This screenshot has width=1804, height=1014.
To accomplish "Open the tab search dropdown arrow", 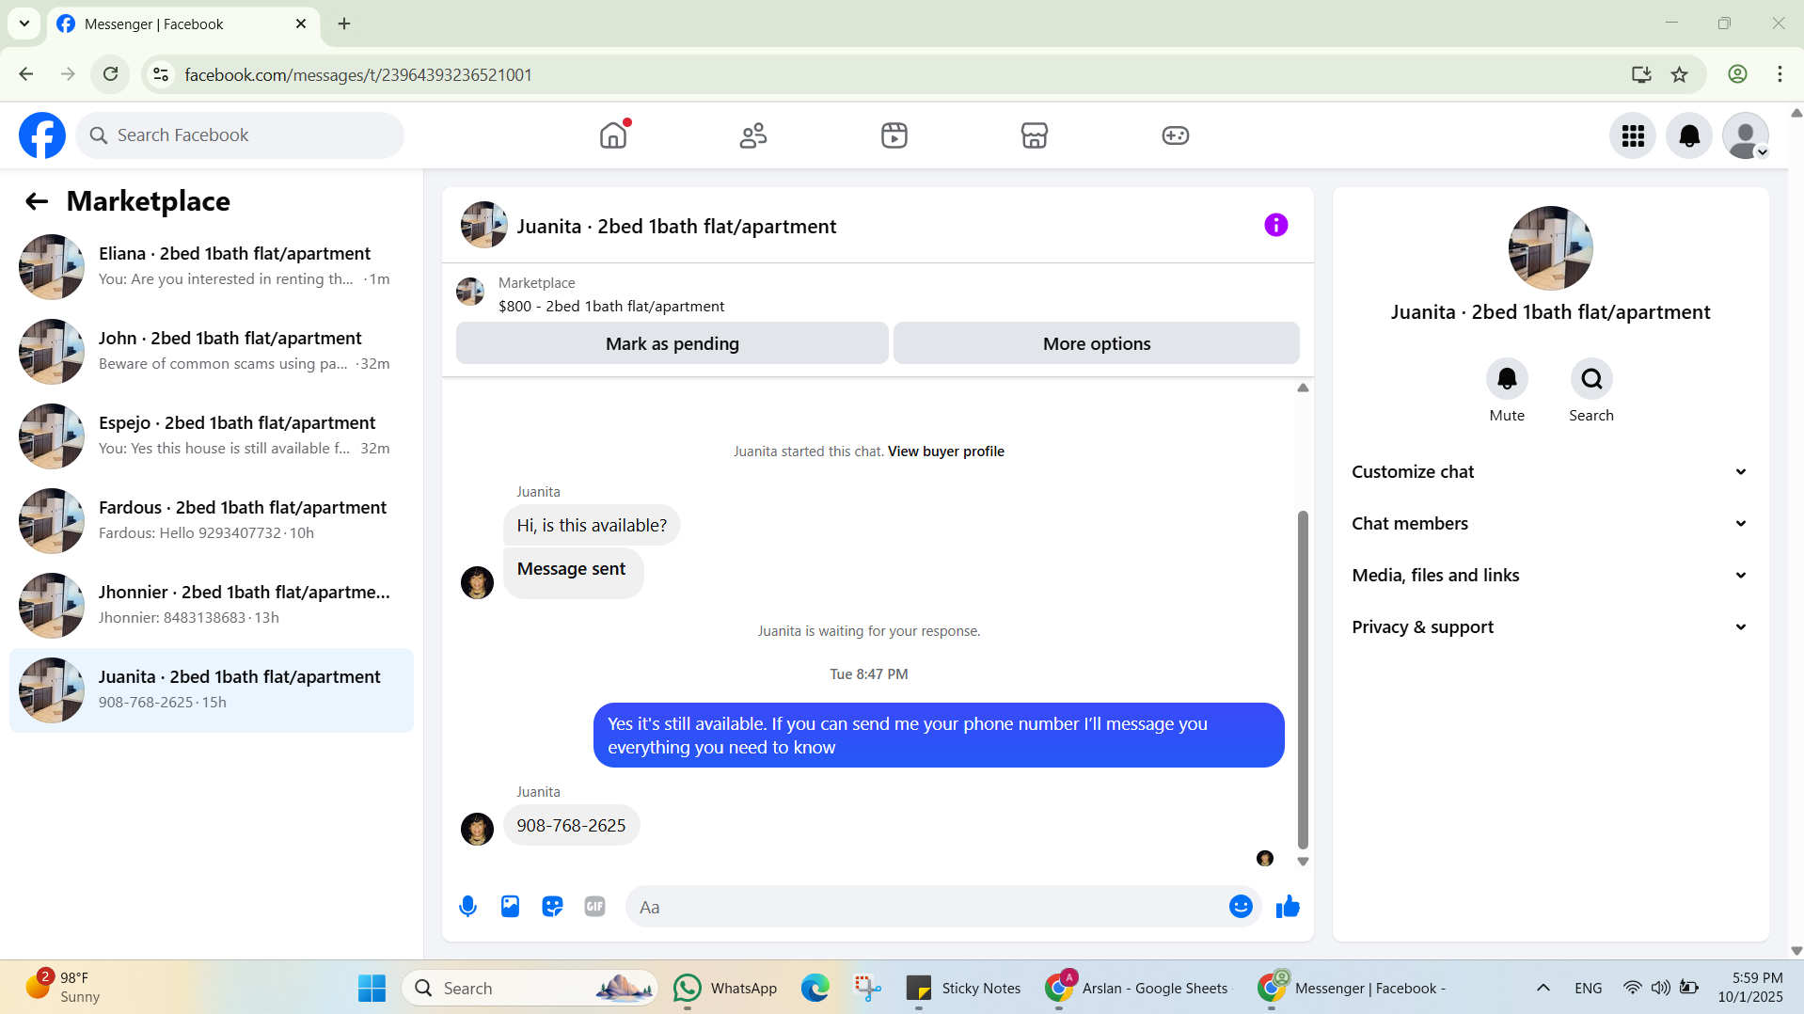I will (24, 24).
